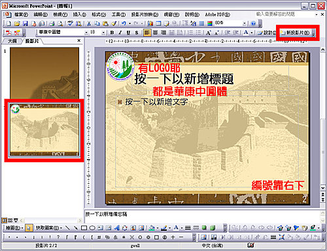The width and height of the screenshot is (327, 251).
Task: Open the font size dropdown
Action: [x=103, y=33]
